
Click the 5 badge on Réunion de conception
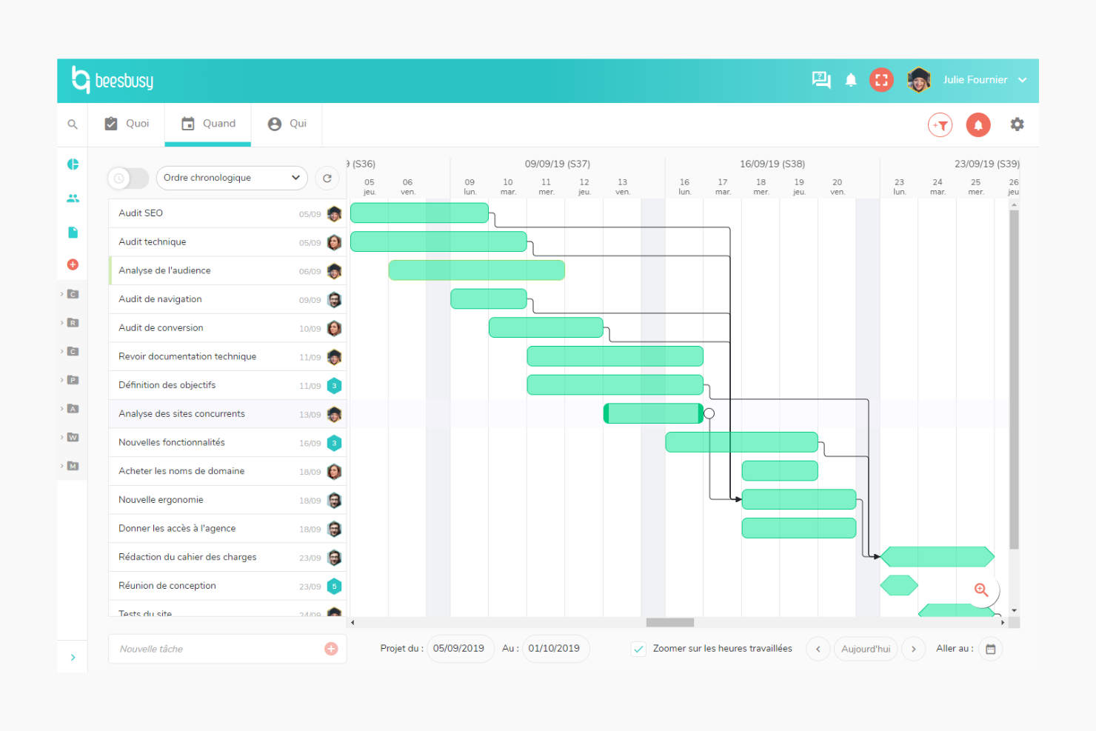[334, 587]
